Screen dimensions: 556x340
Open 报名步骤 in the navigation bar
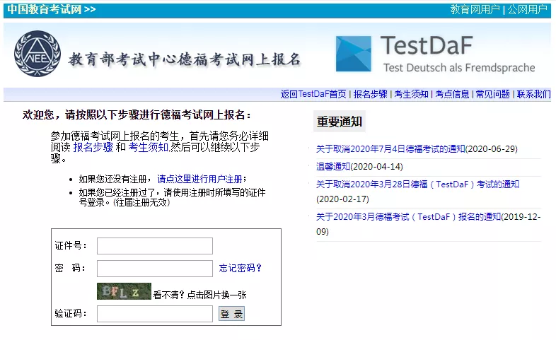(370, 94)
